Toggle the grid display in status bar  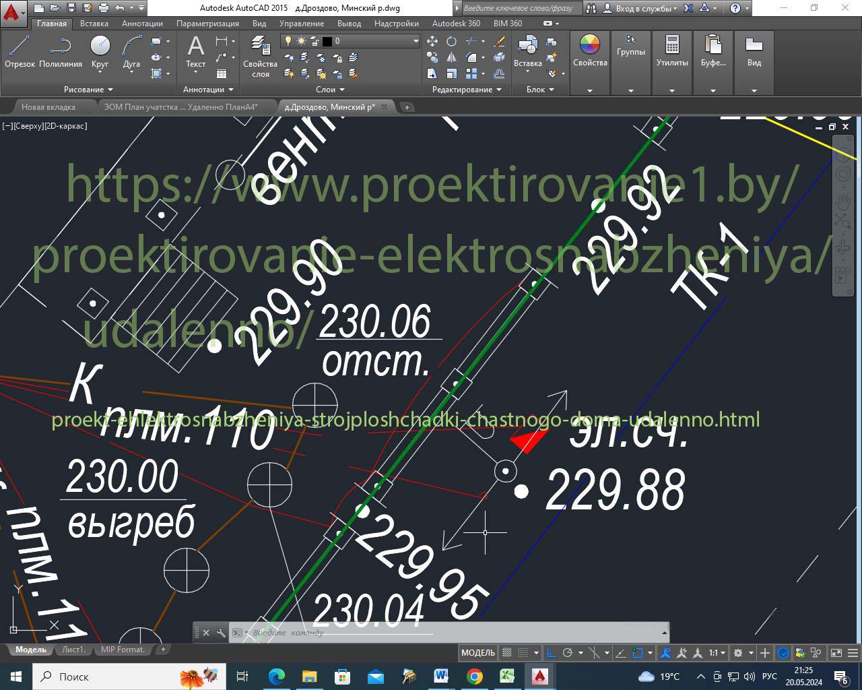[x=507, y=653]
